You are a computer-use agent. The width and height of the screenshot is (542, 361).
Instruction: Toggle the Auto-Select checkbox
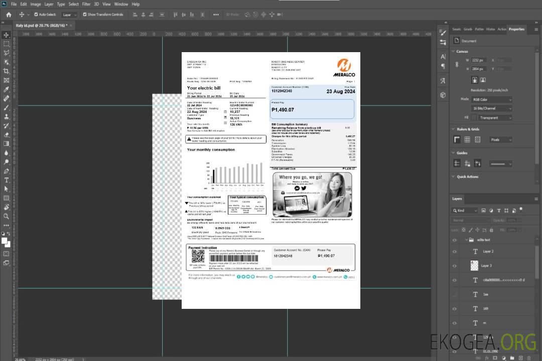click(x=36, y=15)
